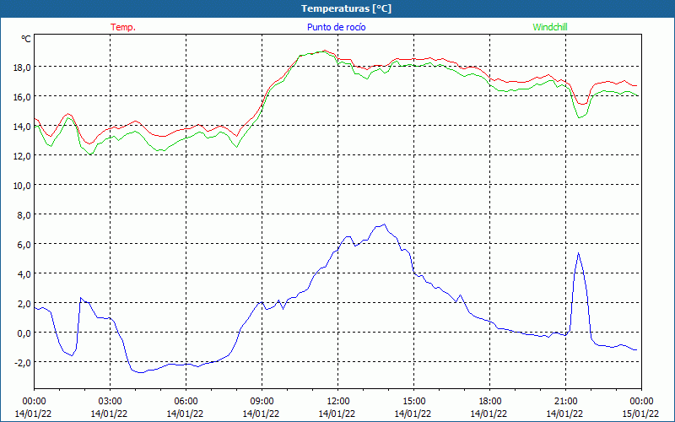Click the 06:00 time axis label

point(186,402)
